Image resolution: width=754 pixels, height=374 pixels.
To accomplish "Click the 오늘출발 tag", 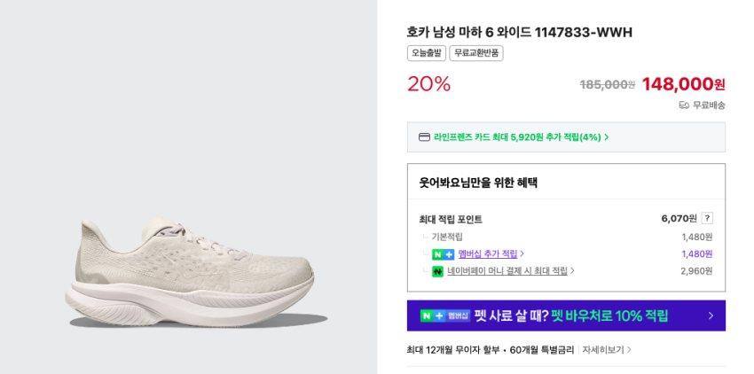I will (427, 53).
